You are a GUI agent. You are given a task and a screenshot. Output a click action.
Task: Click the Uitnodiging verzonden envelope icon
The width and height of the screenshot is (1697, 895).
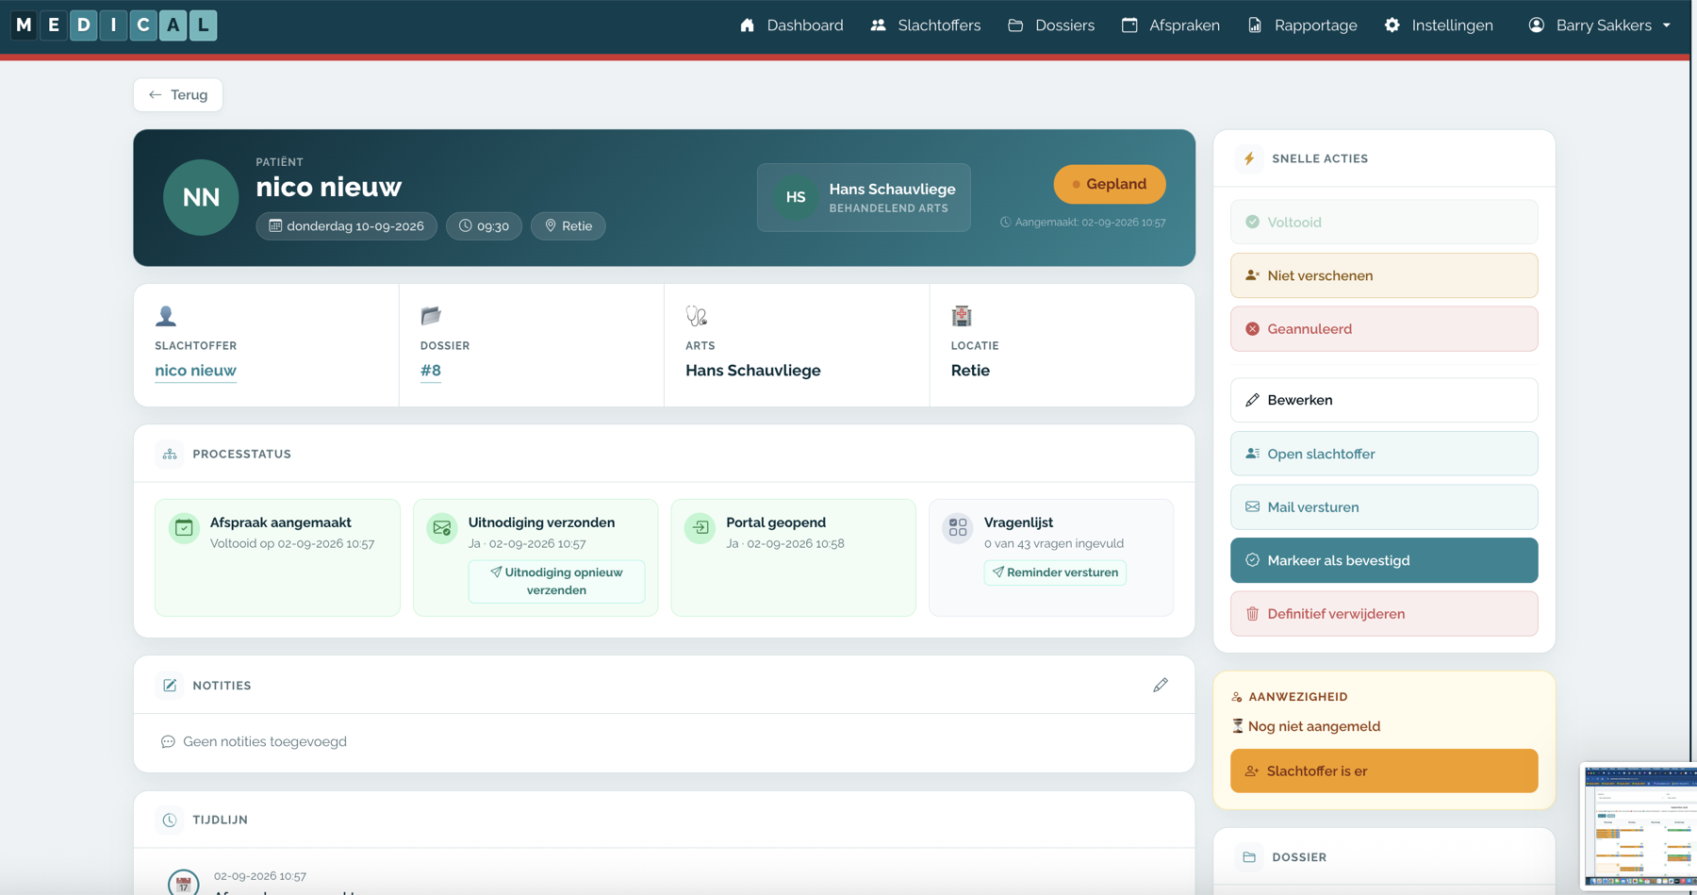point(442,528)
